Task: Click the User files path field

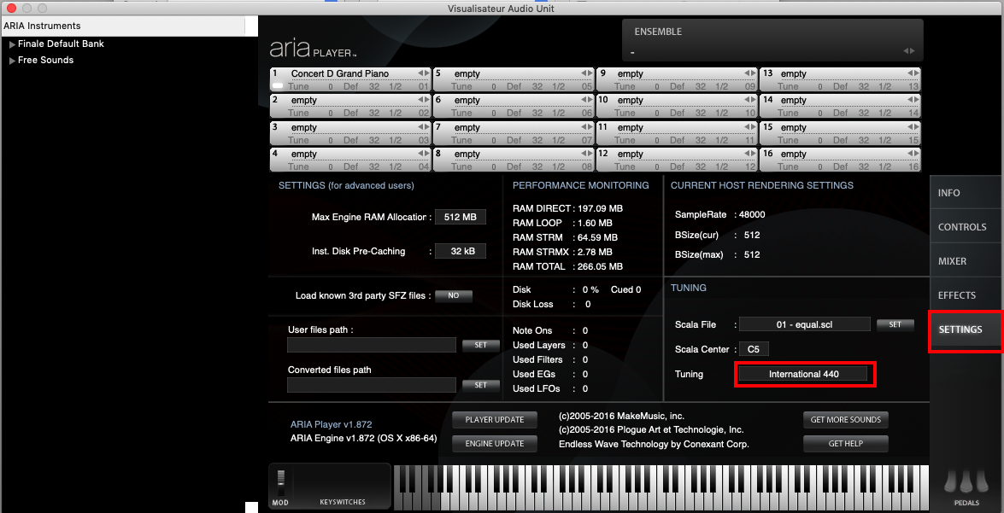Action: pyautogui.click(x=372, y=345)
